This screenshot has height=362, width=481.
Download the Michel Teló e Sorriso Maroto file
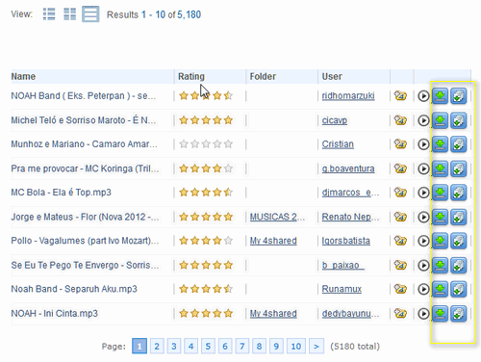tap(441, 120)
